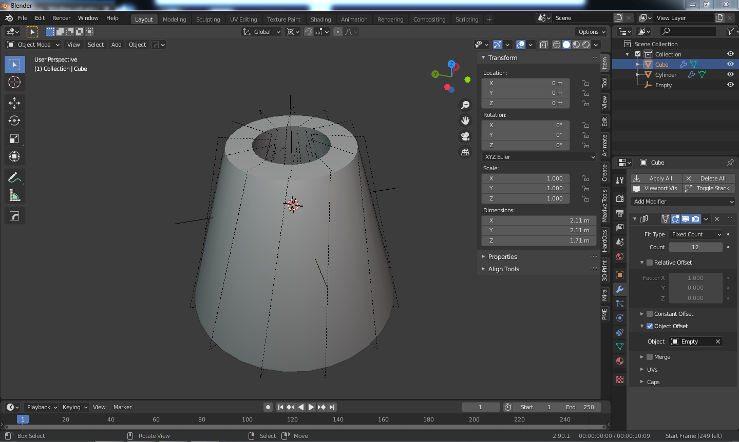
Task: Open Object Data properties green triangle tab
Action: (620, 347)
